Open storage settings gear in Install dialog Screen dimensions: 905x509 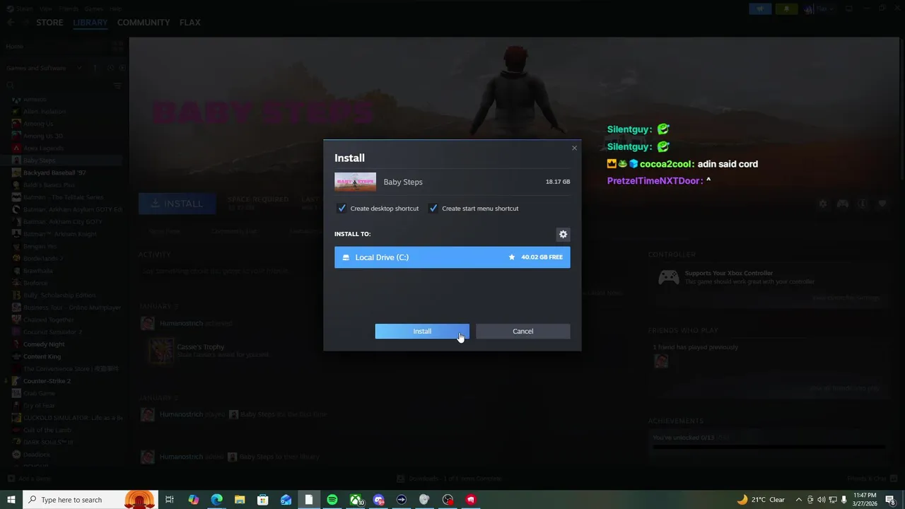coord(563,234)
